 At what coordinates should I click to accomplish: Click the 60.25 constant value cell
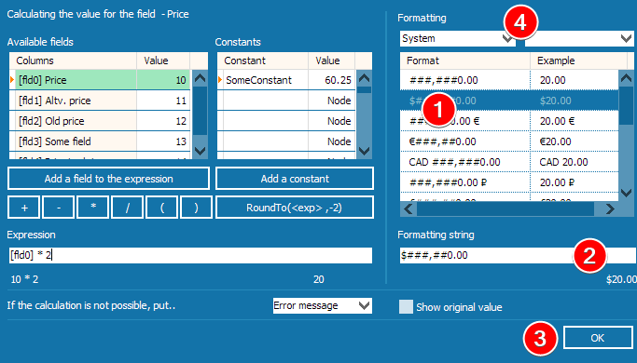[x=332, y=80]
